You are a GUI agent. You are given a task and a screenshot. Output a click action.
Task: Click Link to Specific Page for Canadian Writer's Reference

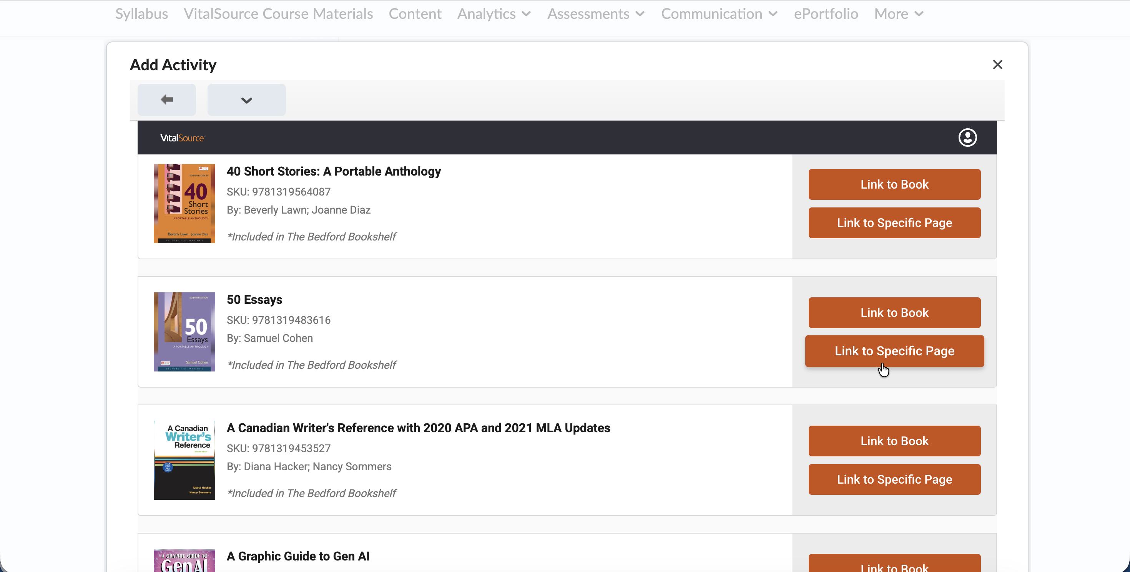click(894, 479)
